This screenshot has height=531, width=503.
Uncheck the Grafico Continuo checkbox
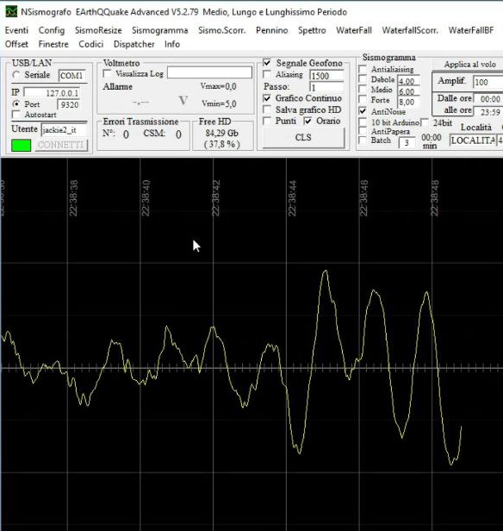(x=267, y=98)
